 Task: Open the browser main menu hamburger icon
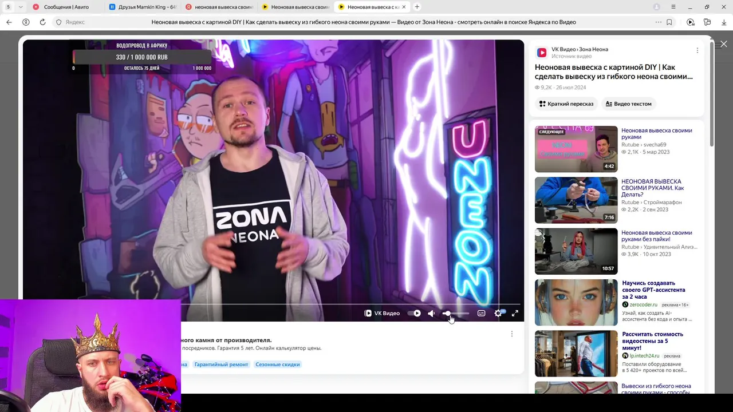[x=673, y=7]
